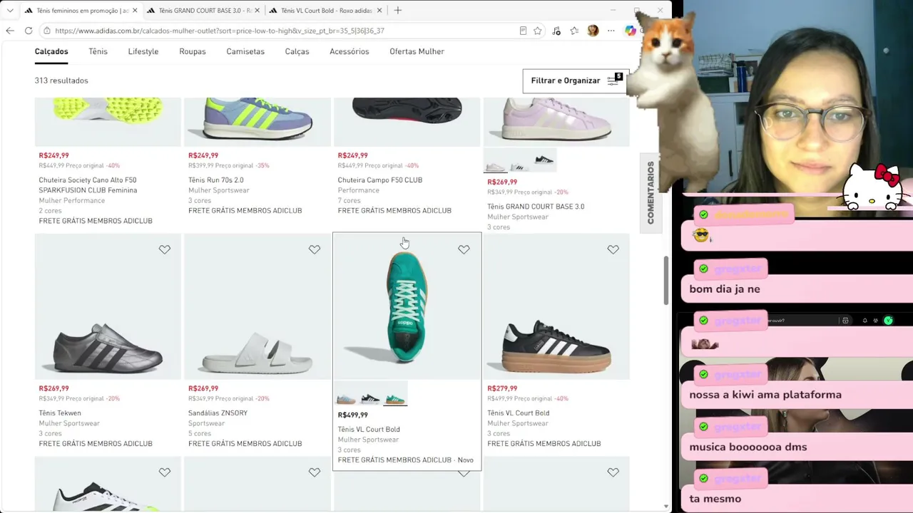Favorite the product below the black VL Court Bold
The height and width of the screenshot is (513, 913).
pyautogui.click(x=613, y=472)
